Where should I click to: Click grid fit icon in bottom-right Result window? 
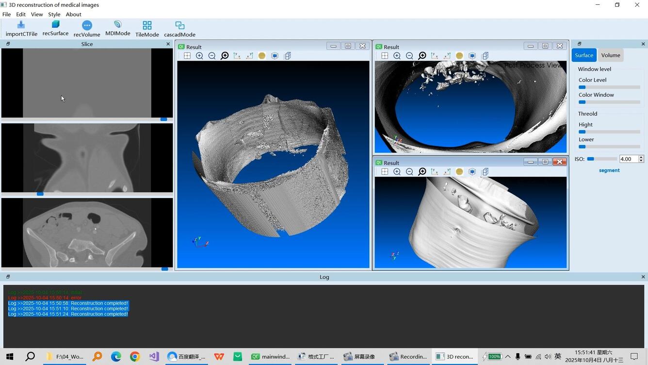pyautogui.click(x=385, y=172)
